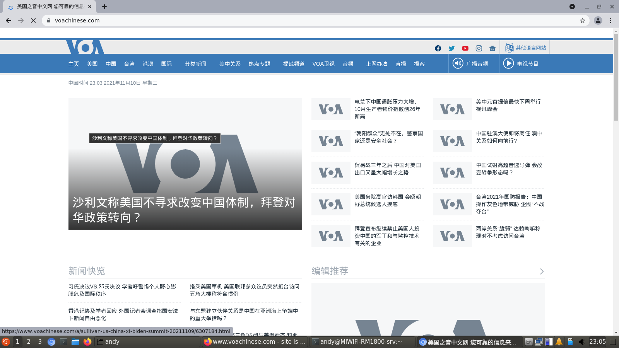
Task: Select the Instagram icon
Action: pyautogui.click(x=479, y=48)
